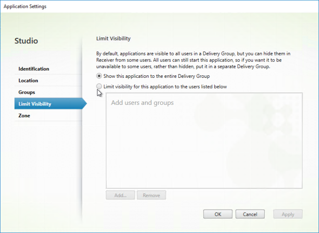Click the 'Add users and groups' placeholder text
This screenshot has width=319, height=233.
[142, 103]
